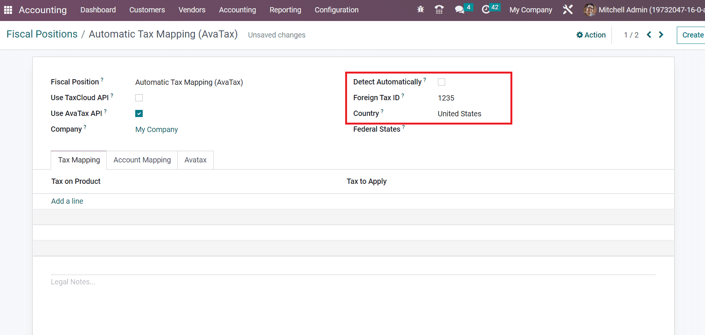Switch to the Tax Mapping tab
The width and height of the screenshot is (705, 335).
[79, 160]
